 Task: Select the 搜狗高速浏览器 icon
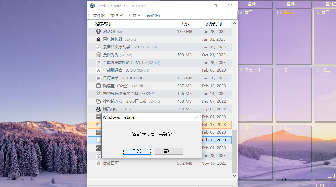[98, 93]
